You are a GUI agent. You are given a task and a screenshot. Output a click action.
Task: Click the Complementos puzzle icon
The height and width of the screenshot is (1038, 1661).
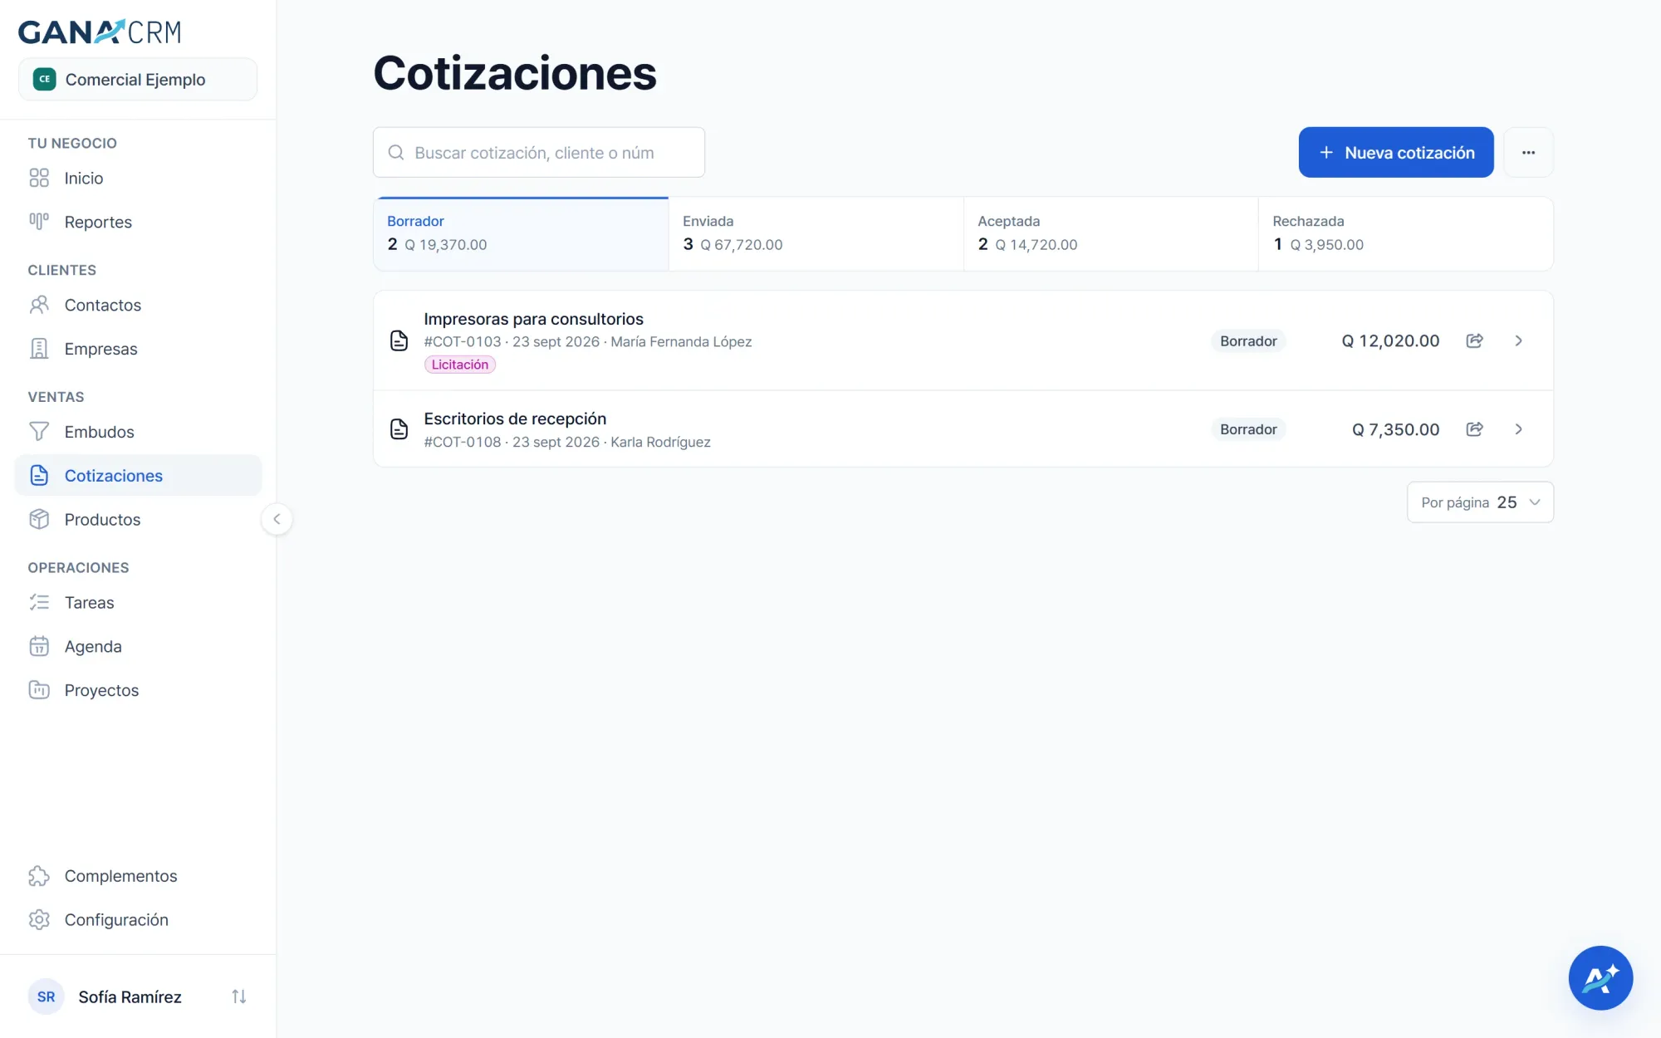click(x=39, y=876)
